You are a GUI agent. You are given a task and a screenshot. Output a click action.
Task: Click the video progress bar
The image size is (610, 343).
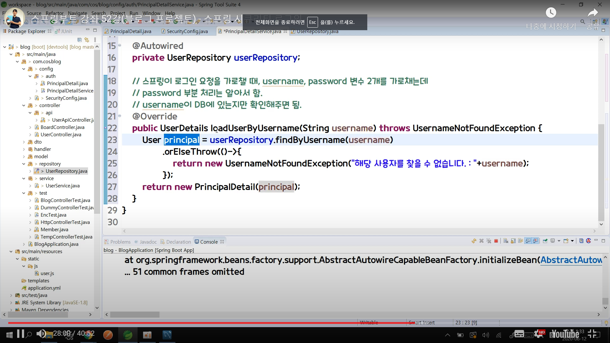point(222,323)
